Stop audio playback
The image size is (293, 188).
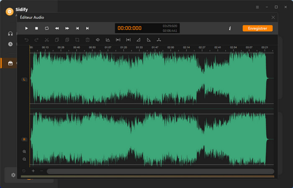pos(36,28)
